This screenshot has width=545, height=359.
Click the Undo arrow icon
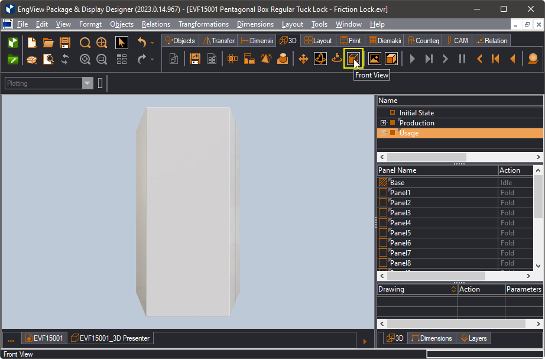coord(142,43)
